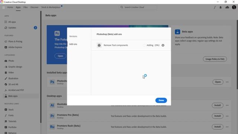
Task: Open the Discover tab
Action: coord(34,7)
